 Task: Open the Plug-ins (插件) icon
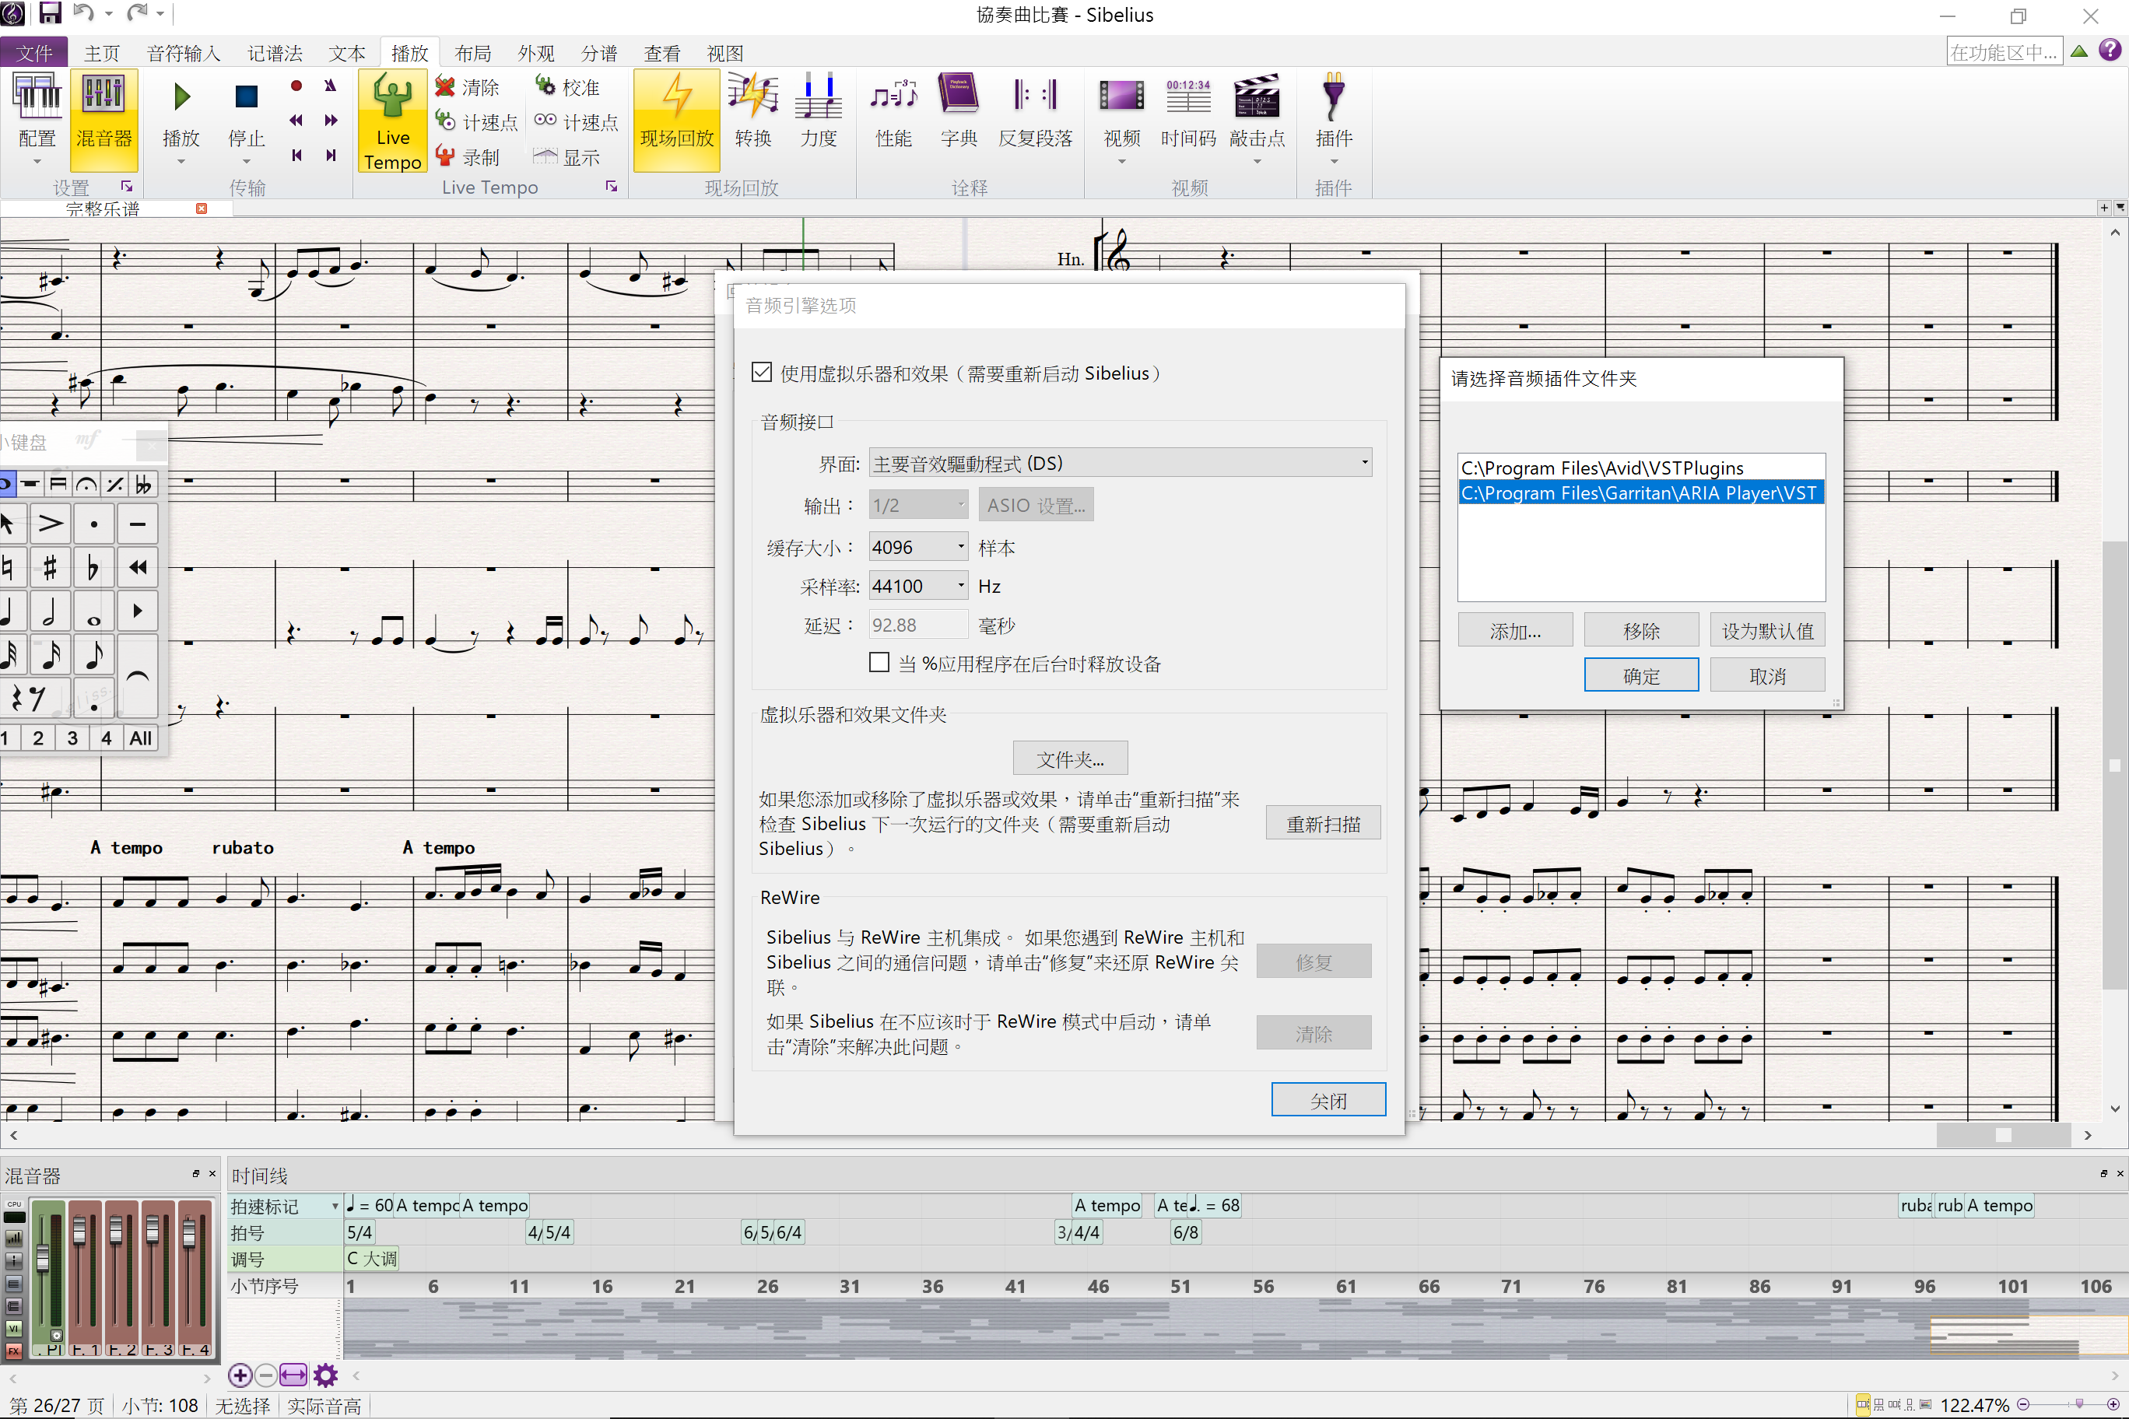click(1332, 96)
